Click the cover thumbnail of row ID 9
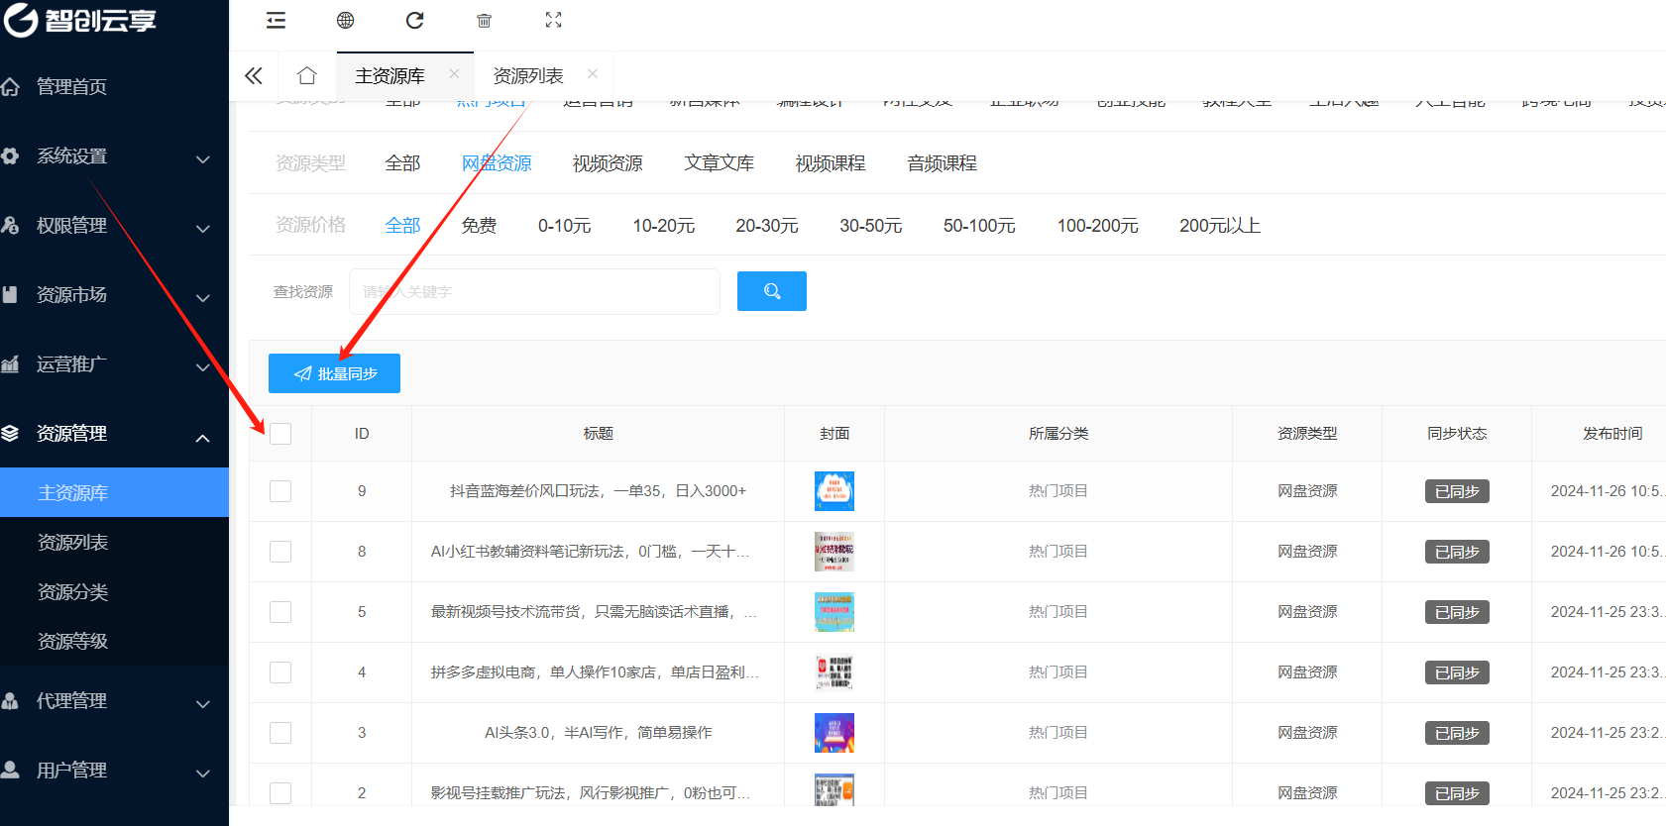Screen dimensions: 1666x826 [x=834, y=491]
